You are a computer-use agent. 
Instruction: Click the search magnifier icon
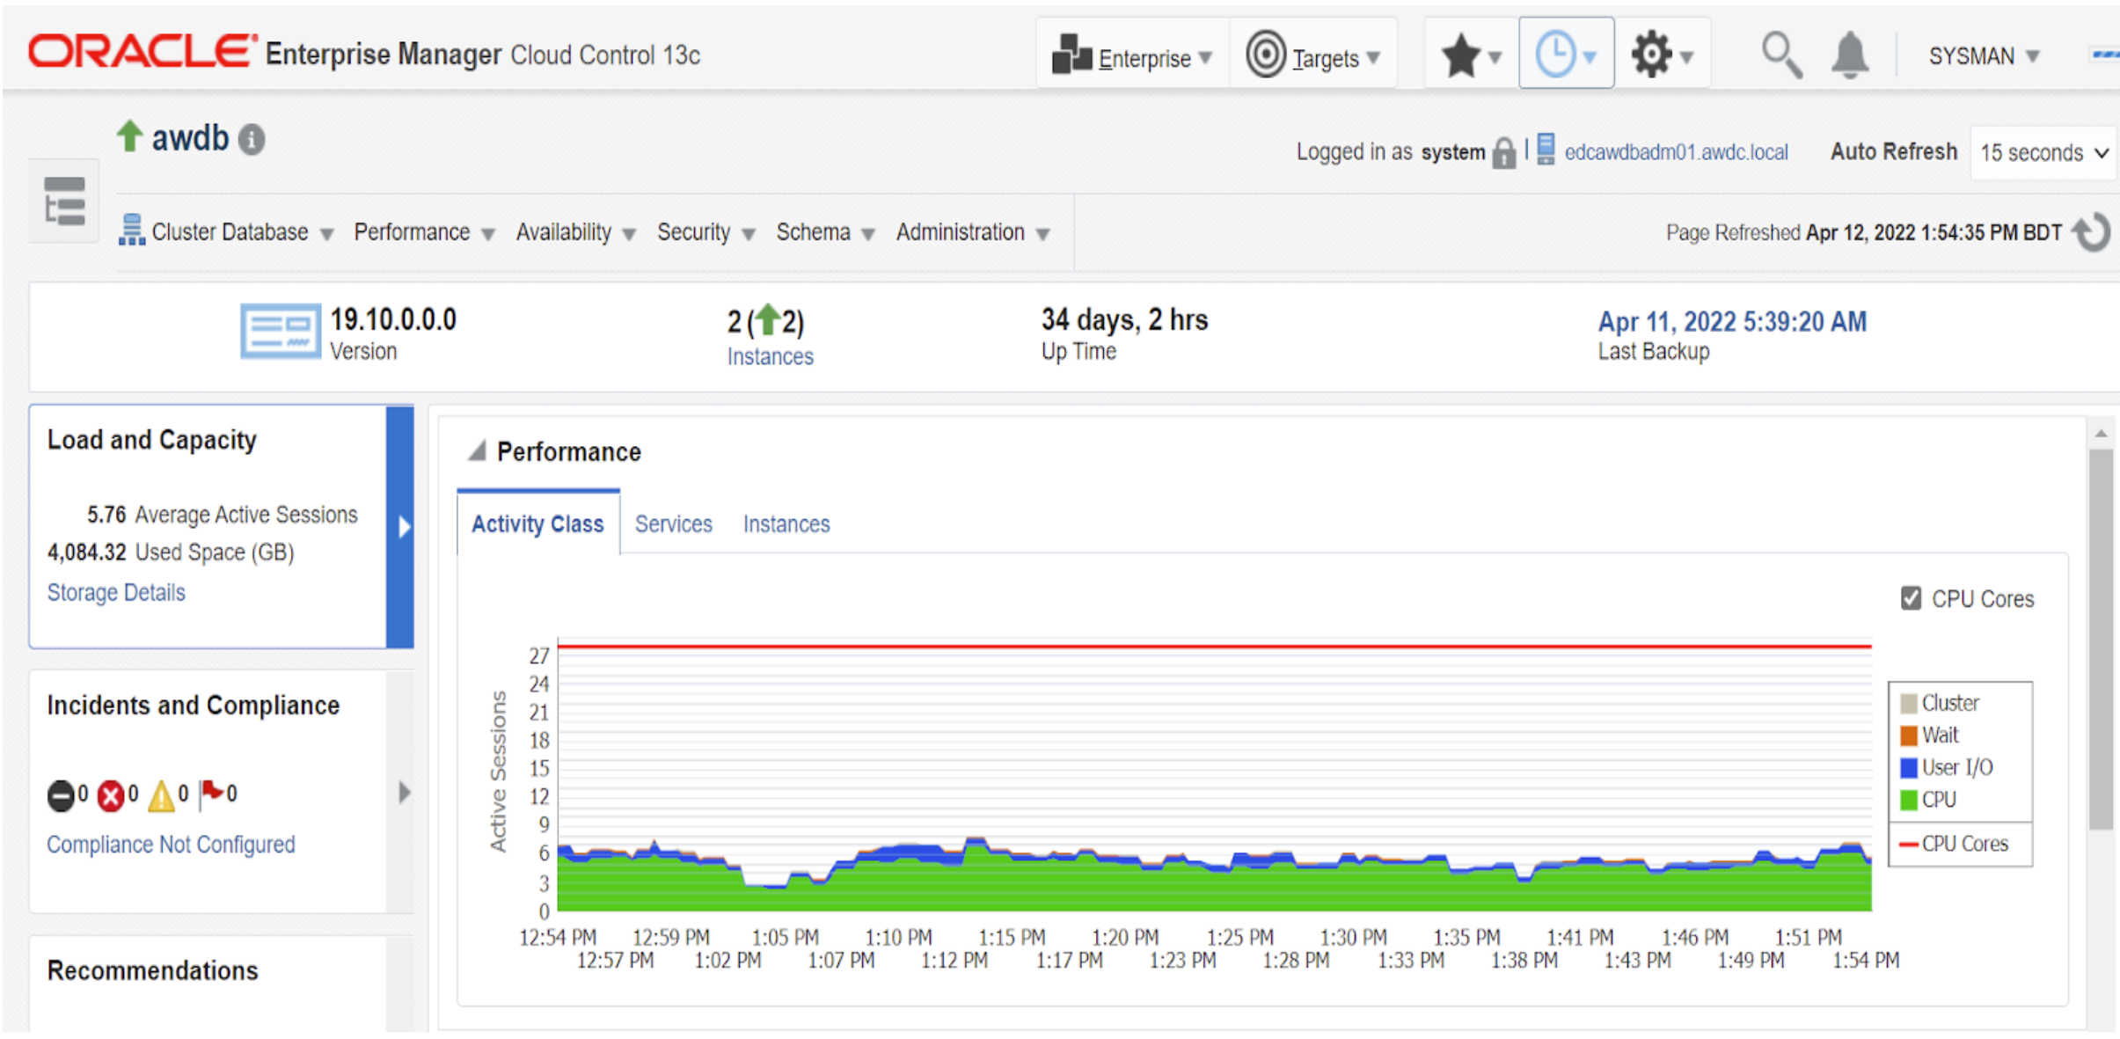point(1780,55)
